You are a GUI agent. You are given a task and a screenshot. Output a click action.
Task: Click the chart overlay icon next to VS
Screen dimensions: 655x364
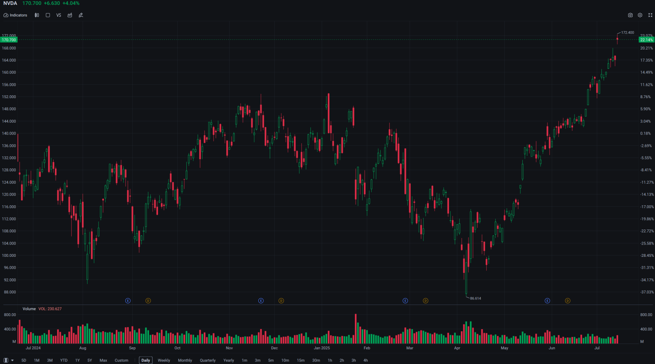click(70, 15)
